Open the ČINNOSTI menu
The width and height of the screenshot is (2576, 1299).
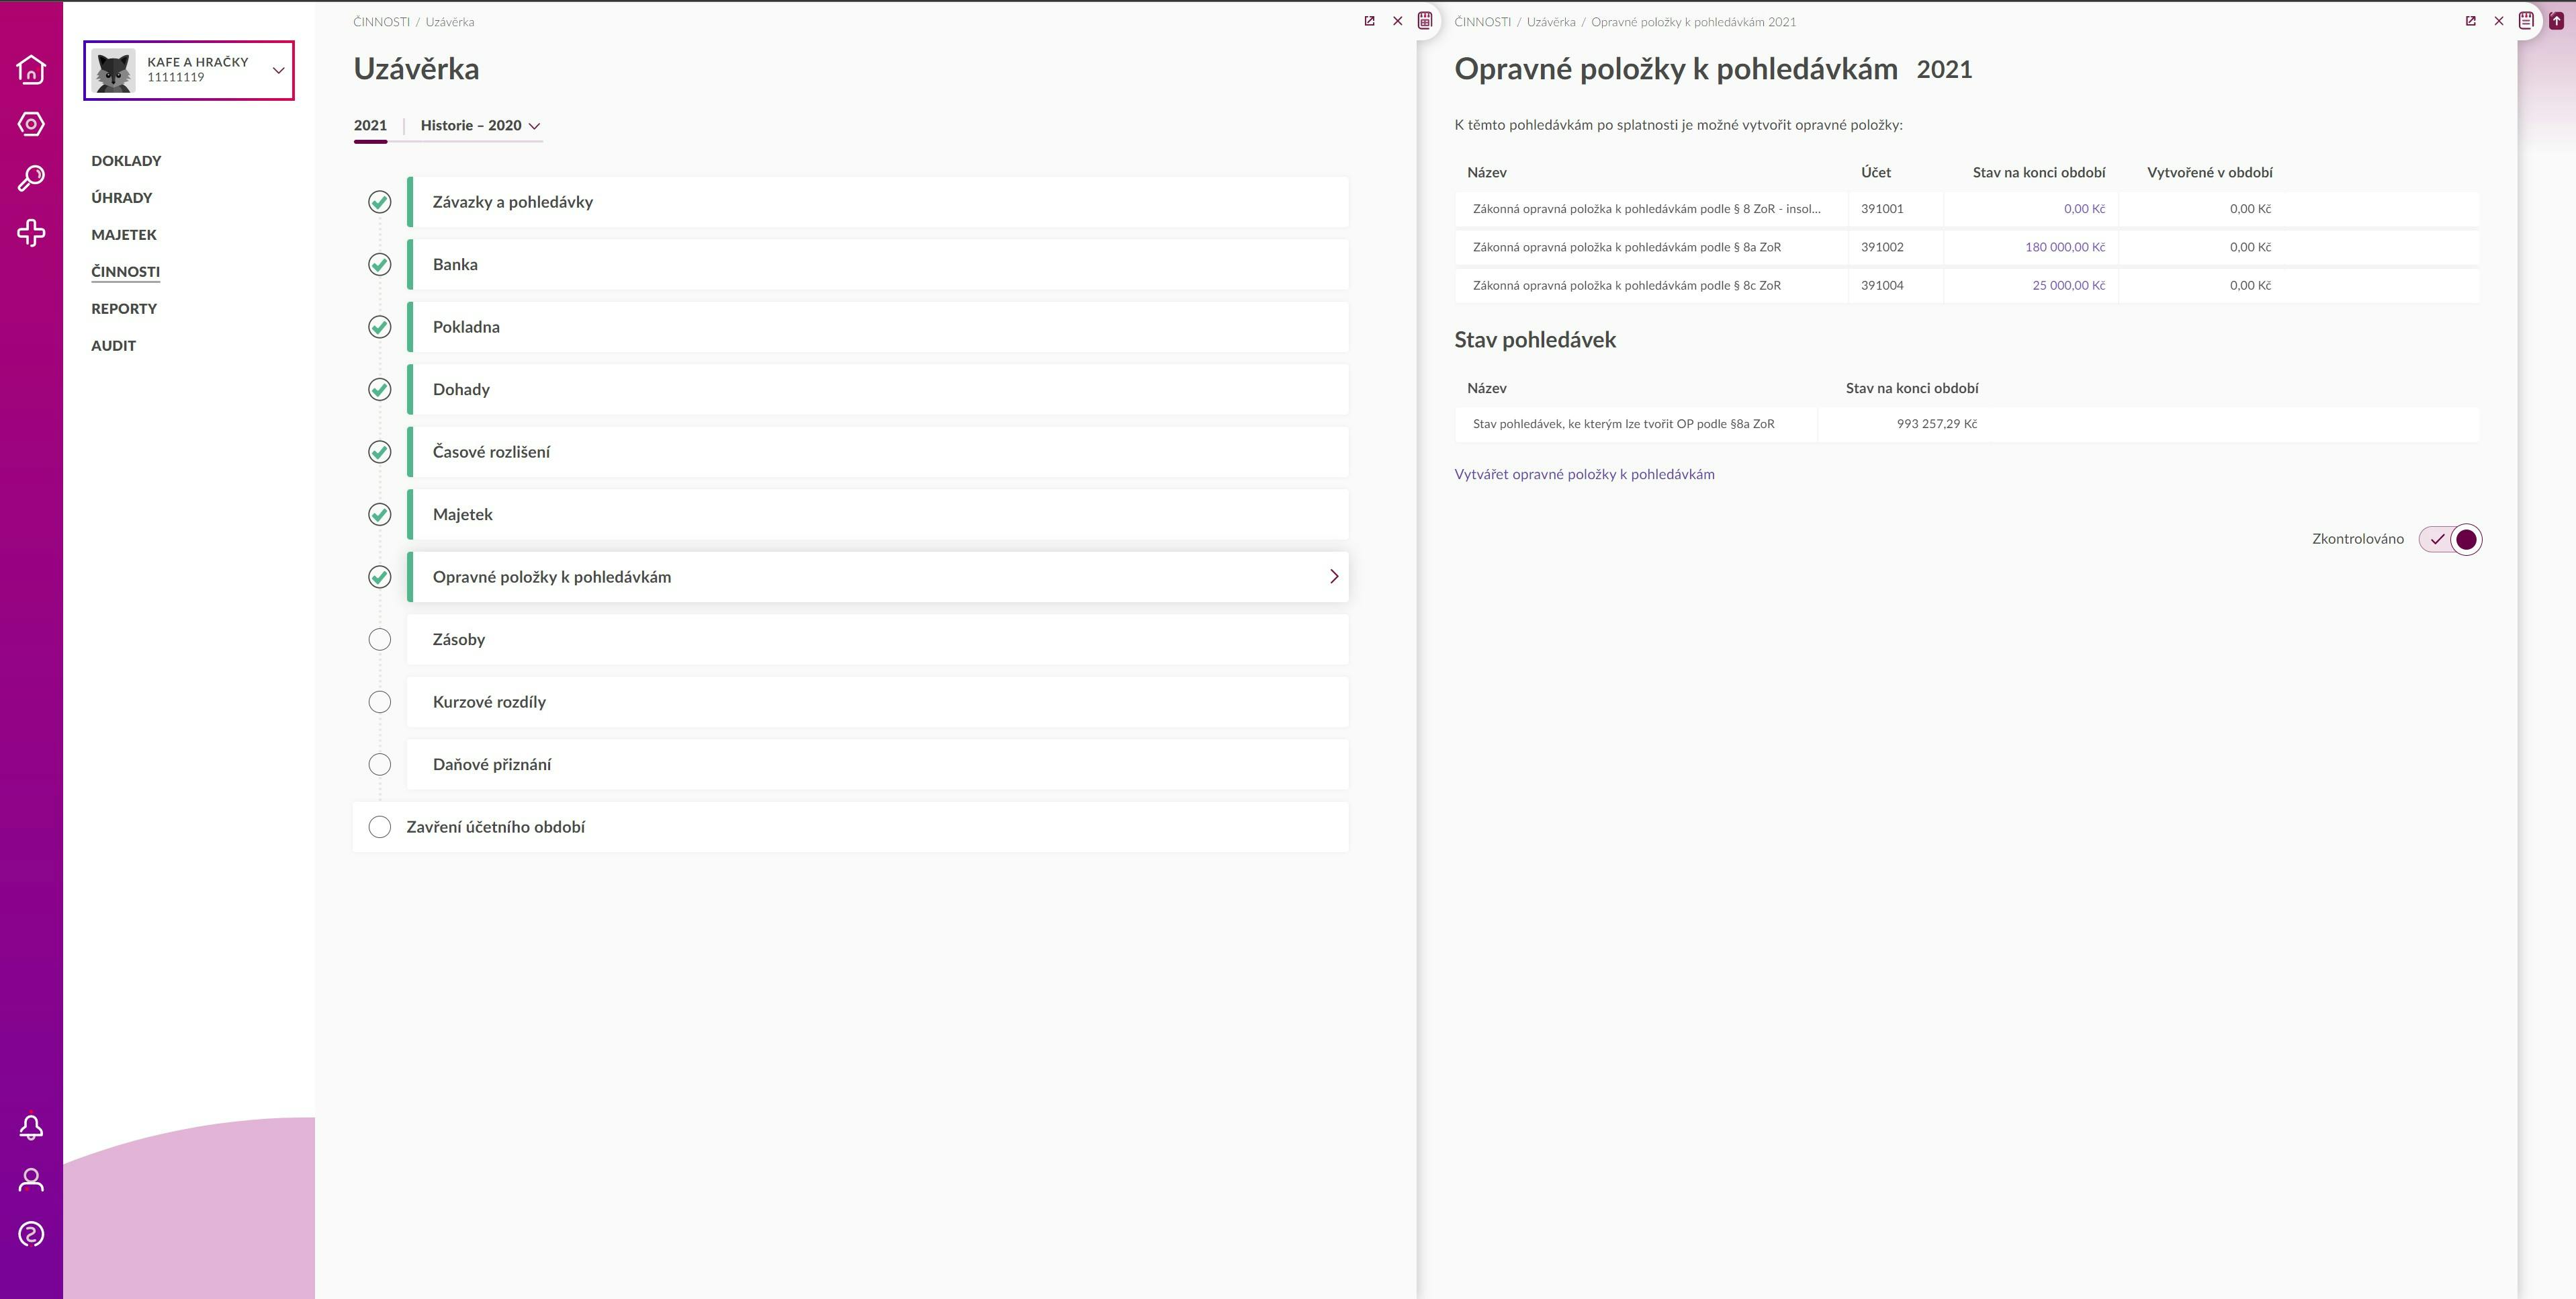(125, 272)
